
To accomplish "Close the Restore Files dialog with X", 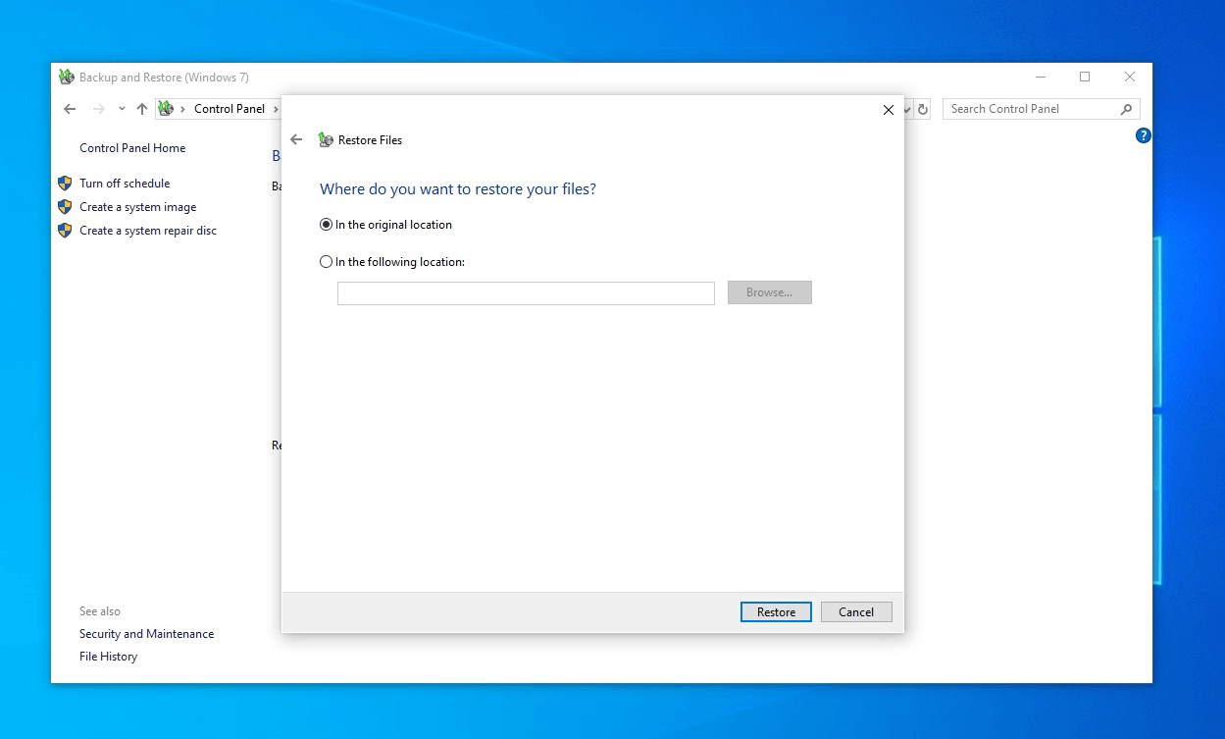I will (889, 110).
